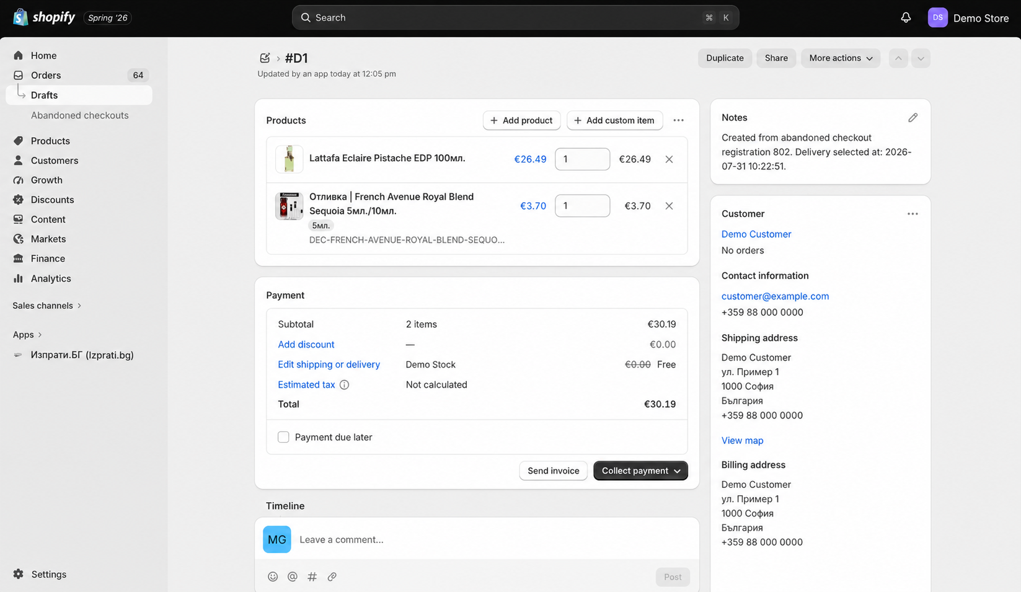1021x592 pixels.
Task: Remove the French Avenue Royal Blend item
Action: click(669, 206)
